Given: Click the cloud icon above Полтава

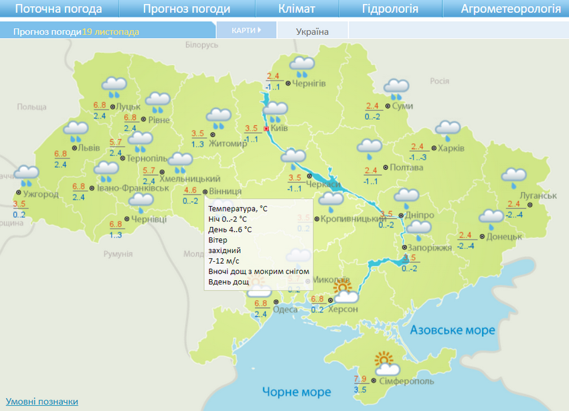Looking at the screenshot, I should tap(369, 148).
